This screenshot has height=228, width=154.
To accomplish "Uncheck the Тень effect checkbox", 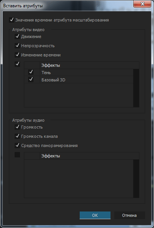I will click(x=31, y=72).
